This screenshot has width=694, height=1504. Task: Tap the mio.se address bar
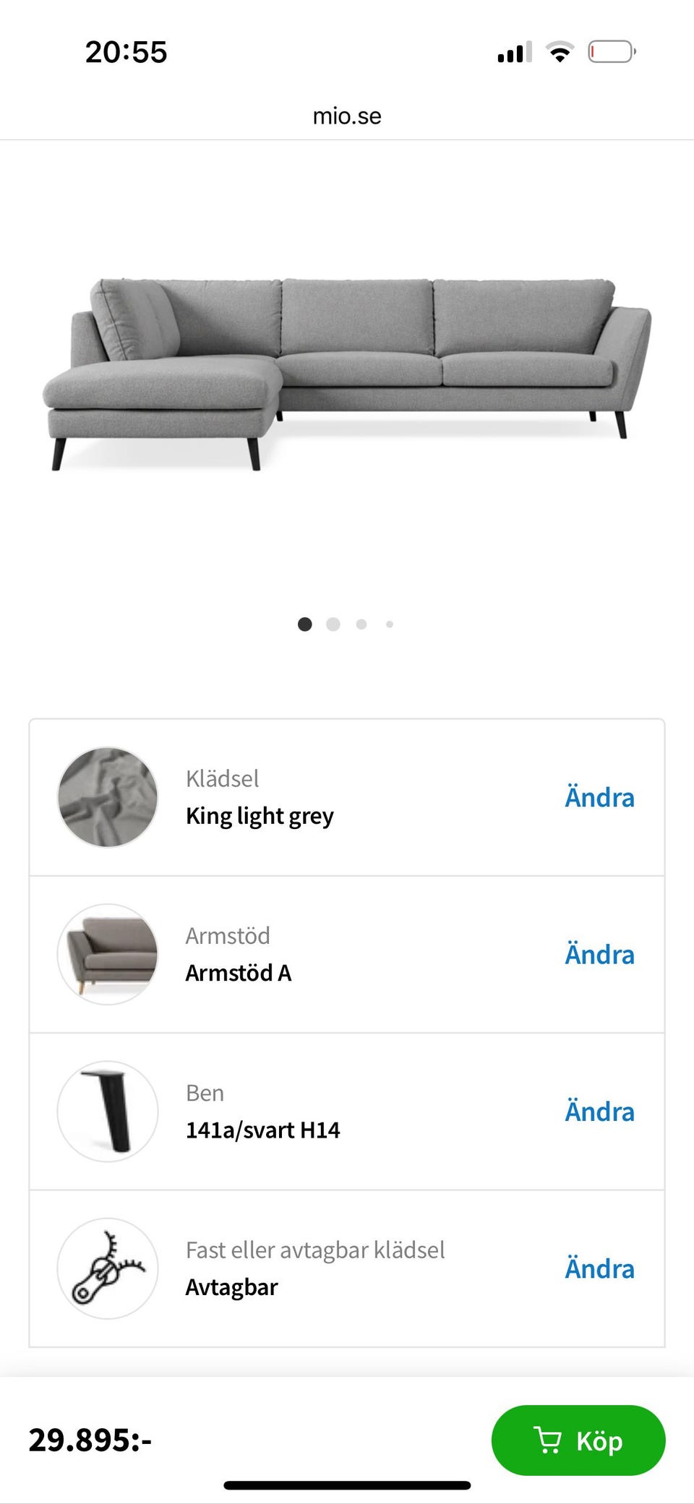coord(347,116)
